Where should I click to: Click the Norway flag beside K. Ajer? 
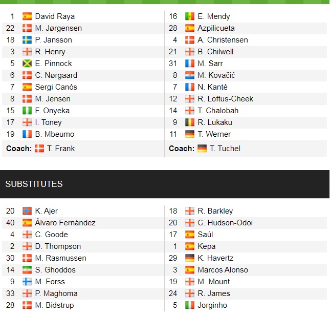tap(27, 211)
